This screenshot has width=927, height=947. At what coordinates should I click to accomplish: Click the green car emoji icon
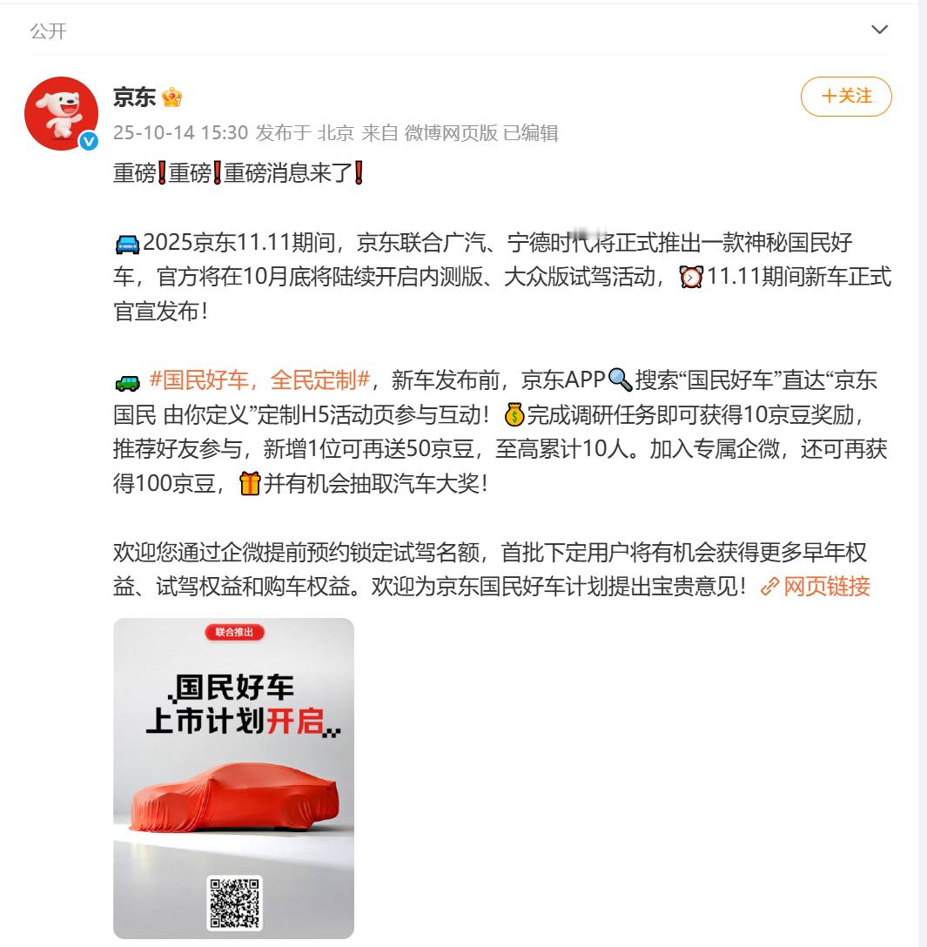point(127,382)
